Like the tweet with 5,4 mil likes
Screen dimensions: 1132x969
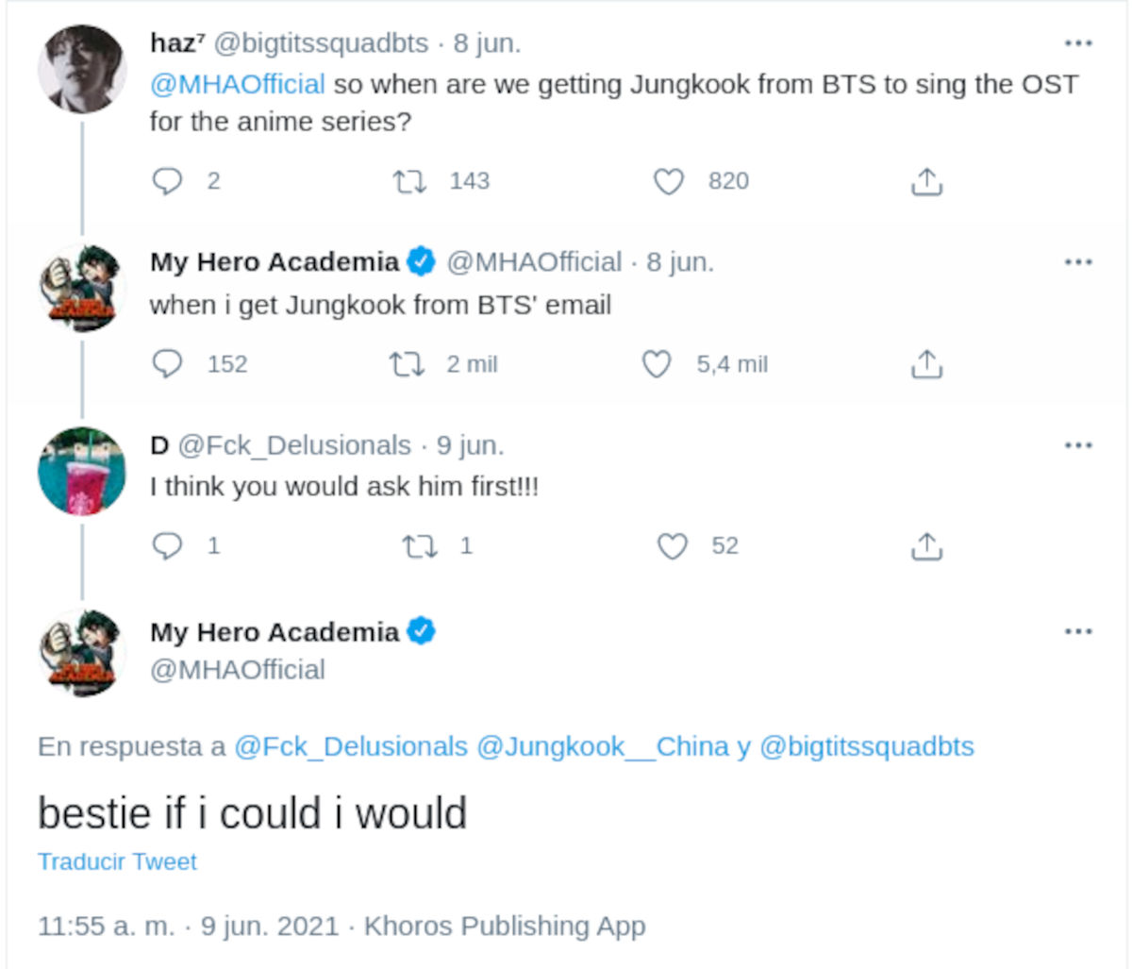[x=657, y=364]
